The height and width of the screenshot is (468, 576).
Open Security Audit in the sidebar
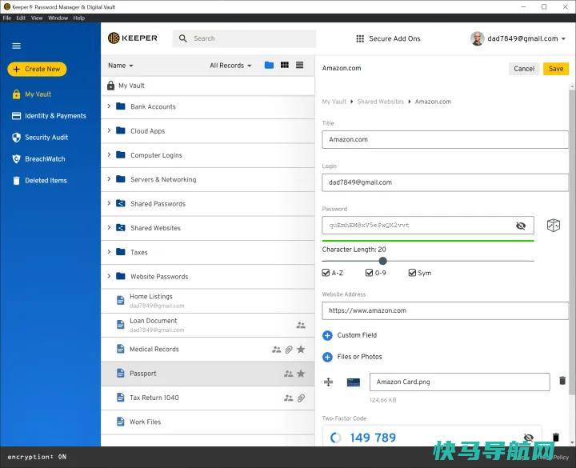40,138
